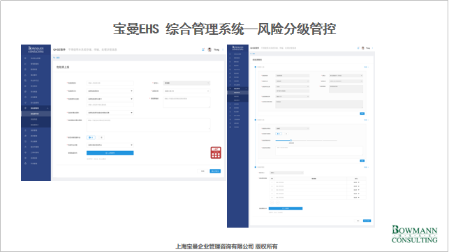Open the dropdown in table row 1 of right screenshot
The height and width of the screenshot is (252, 449).
click(356, 182)
